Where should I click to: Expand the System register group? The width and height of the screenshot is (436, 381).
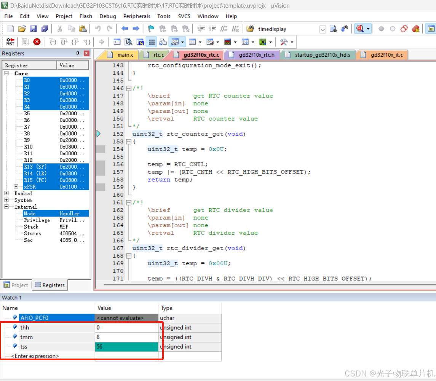click(6, 200)
